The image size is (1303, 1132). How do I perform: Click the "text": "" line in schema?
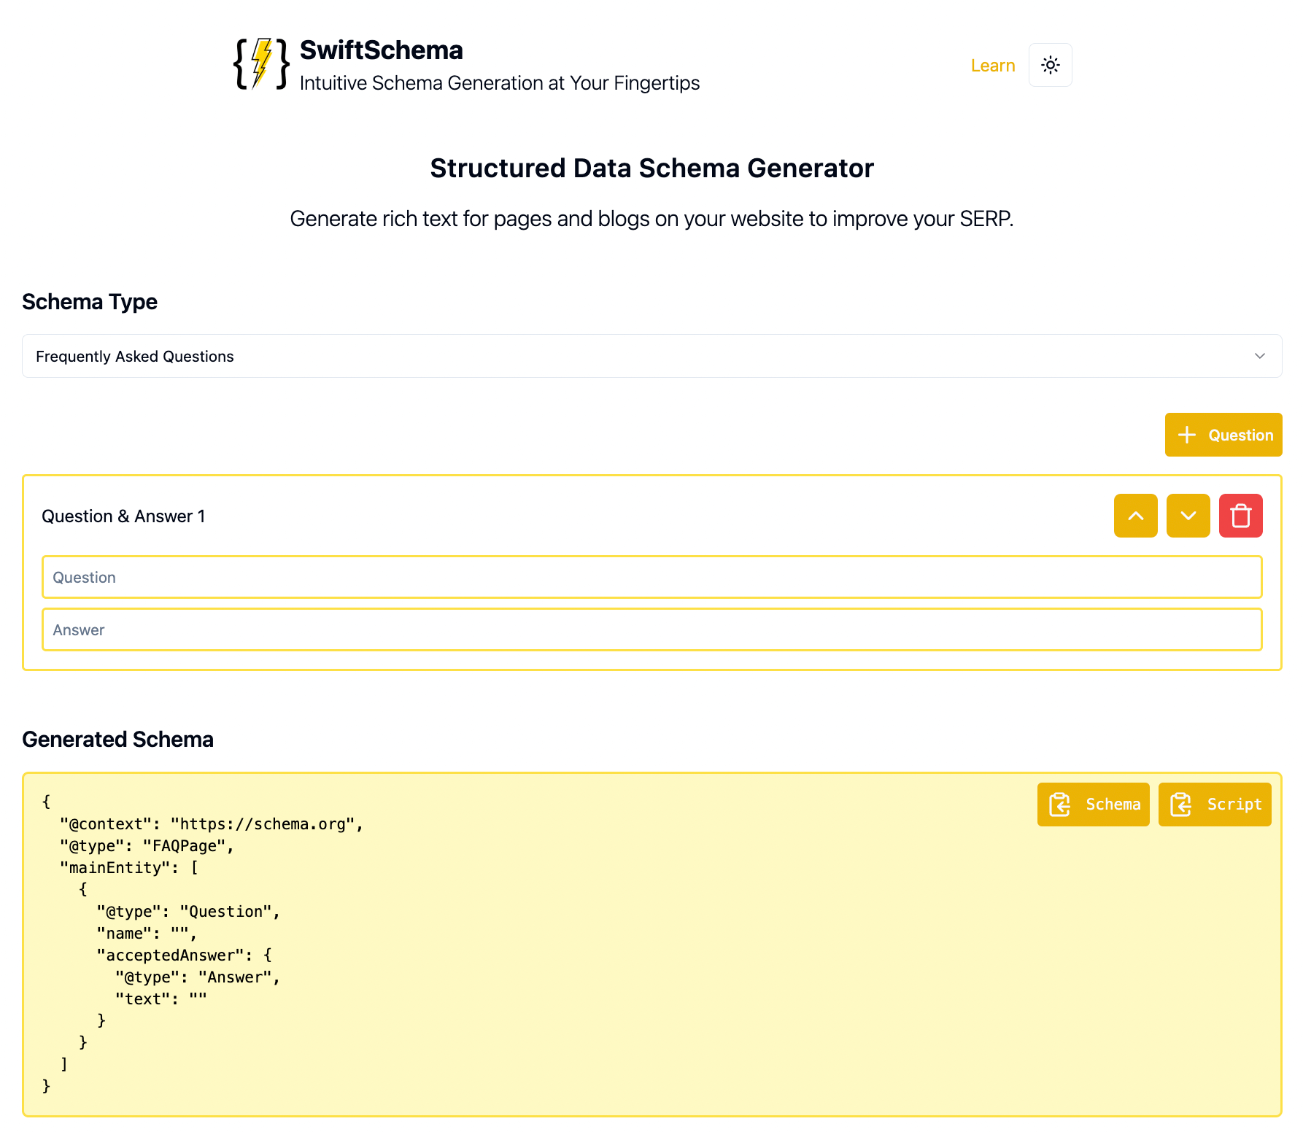click(161, 999)
